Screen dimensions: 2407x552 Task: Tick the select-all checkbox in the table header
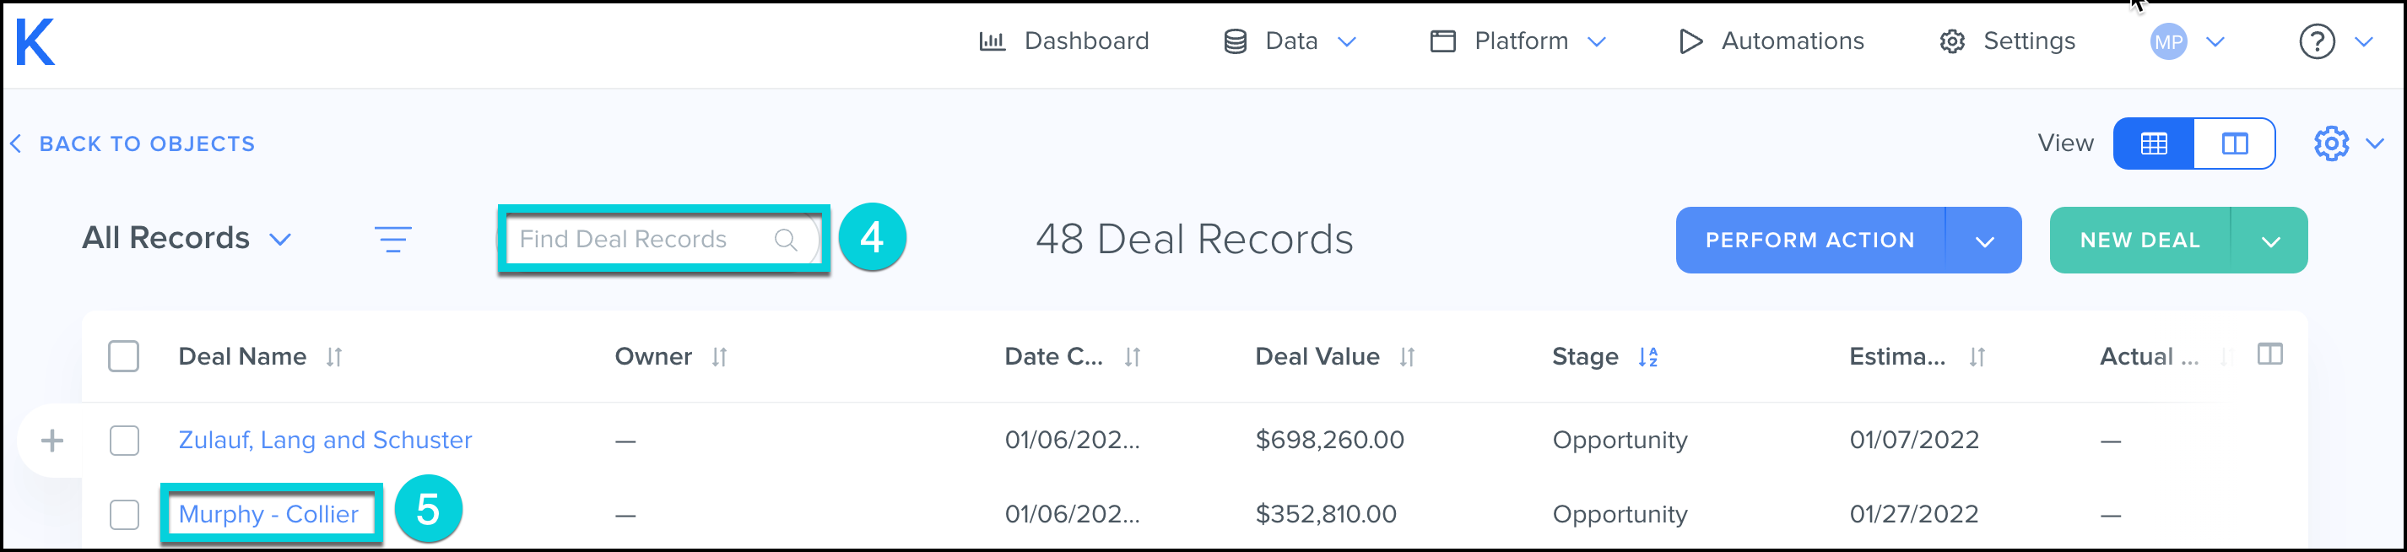coord(123,357)
